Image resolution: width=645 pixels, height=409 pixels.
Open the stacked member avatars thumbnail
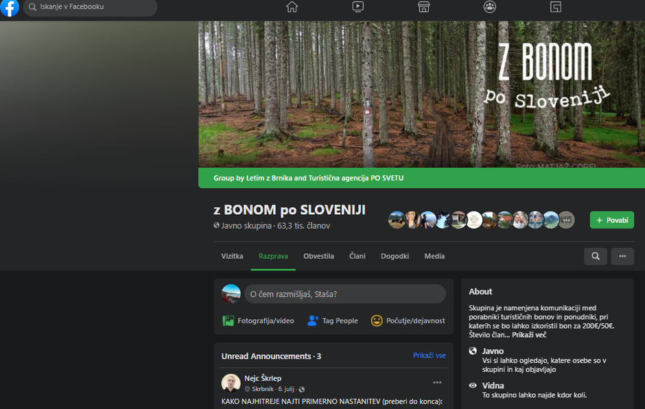coord(480,220)
